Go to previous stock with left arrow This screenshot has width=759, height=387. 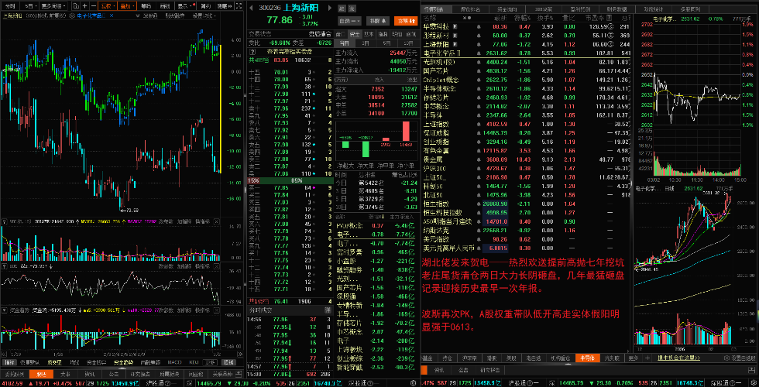point(251,8)
